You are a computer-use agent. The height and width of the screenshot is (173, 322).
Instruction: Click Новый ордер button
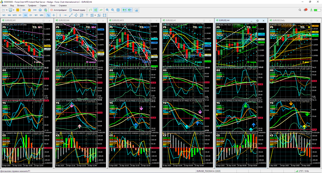pos(77,10)
